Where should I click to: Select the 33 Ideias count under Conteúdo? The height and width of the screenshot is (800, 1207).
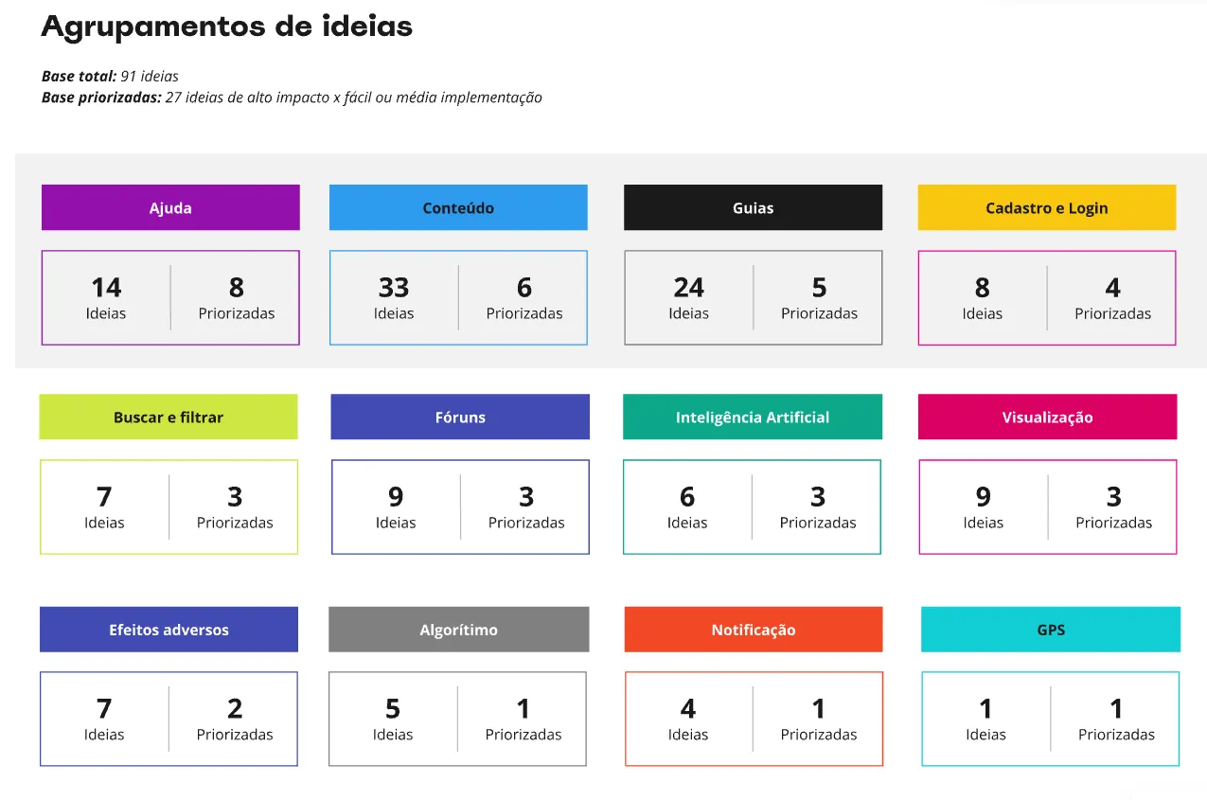(x=394, y=297)
